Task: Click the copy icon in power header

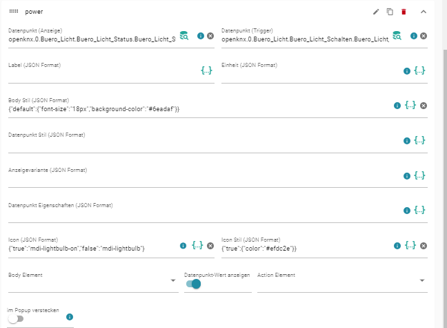Action: [390, 12]
